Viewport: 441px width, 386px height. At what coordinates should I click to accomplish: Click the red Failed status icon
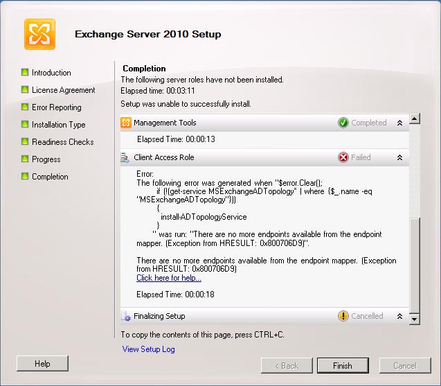(343, 158)
